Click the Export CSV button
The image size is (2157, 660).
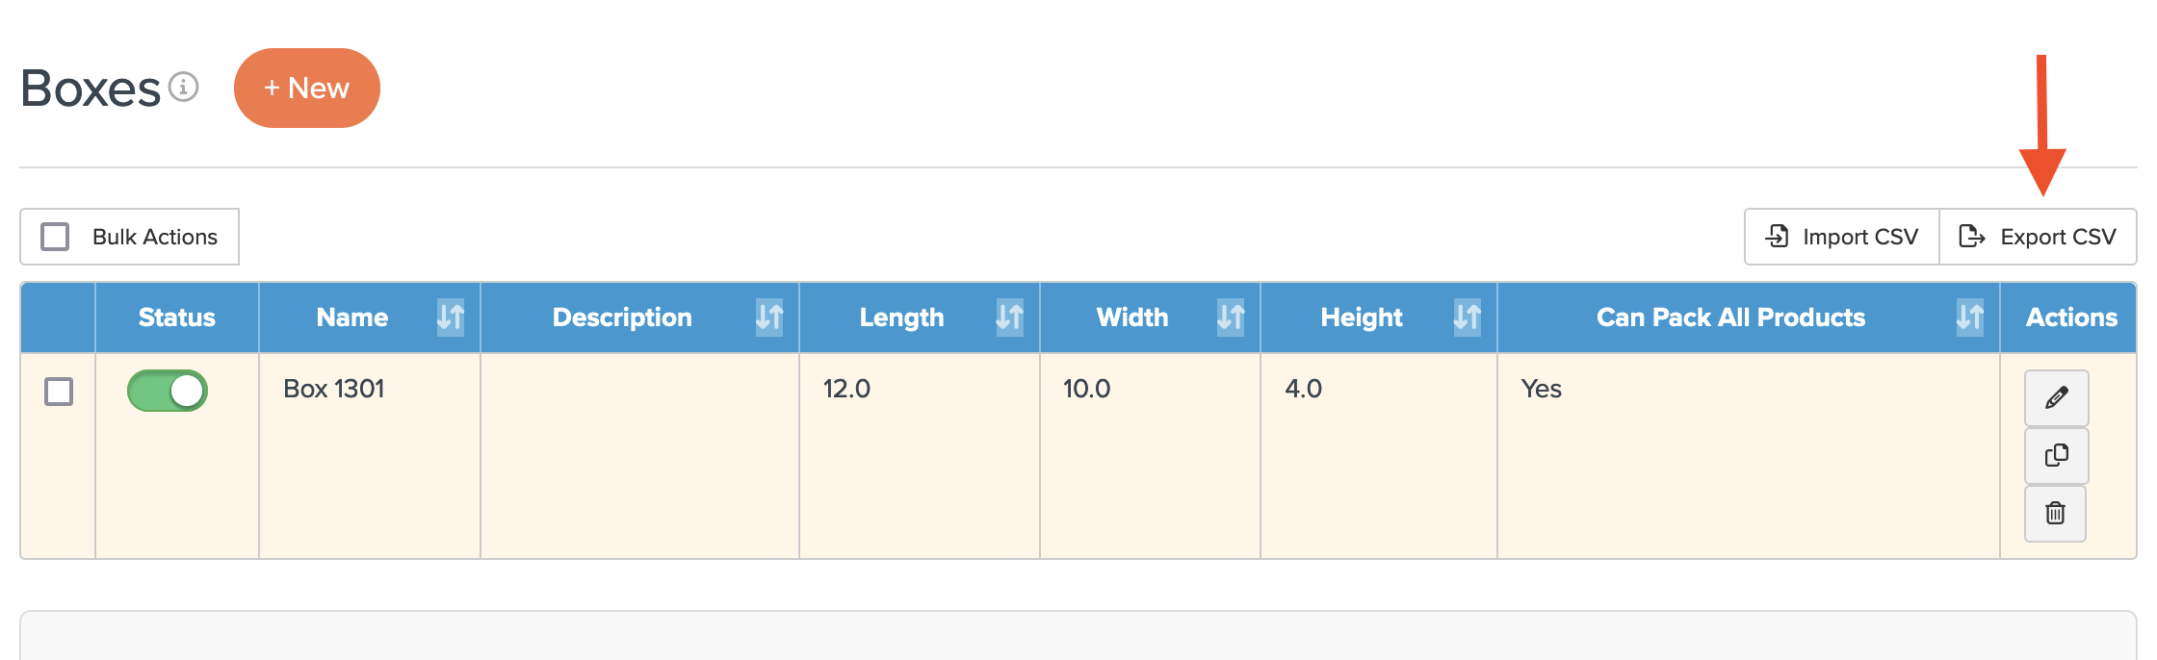pos(2038,237)
